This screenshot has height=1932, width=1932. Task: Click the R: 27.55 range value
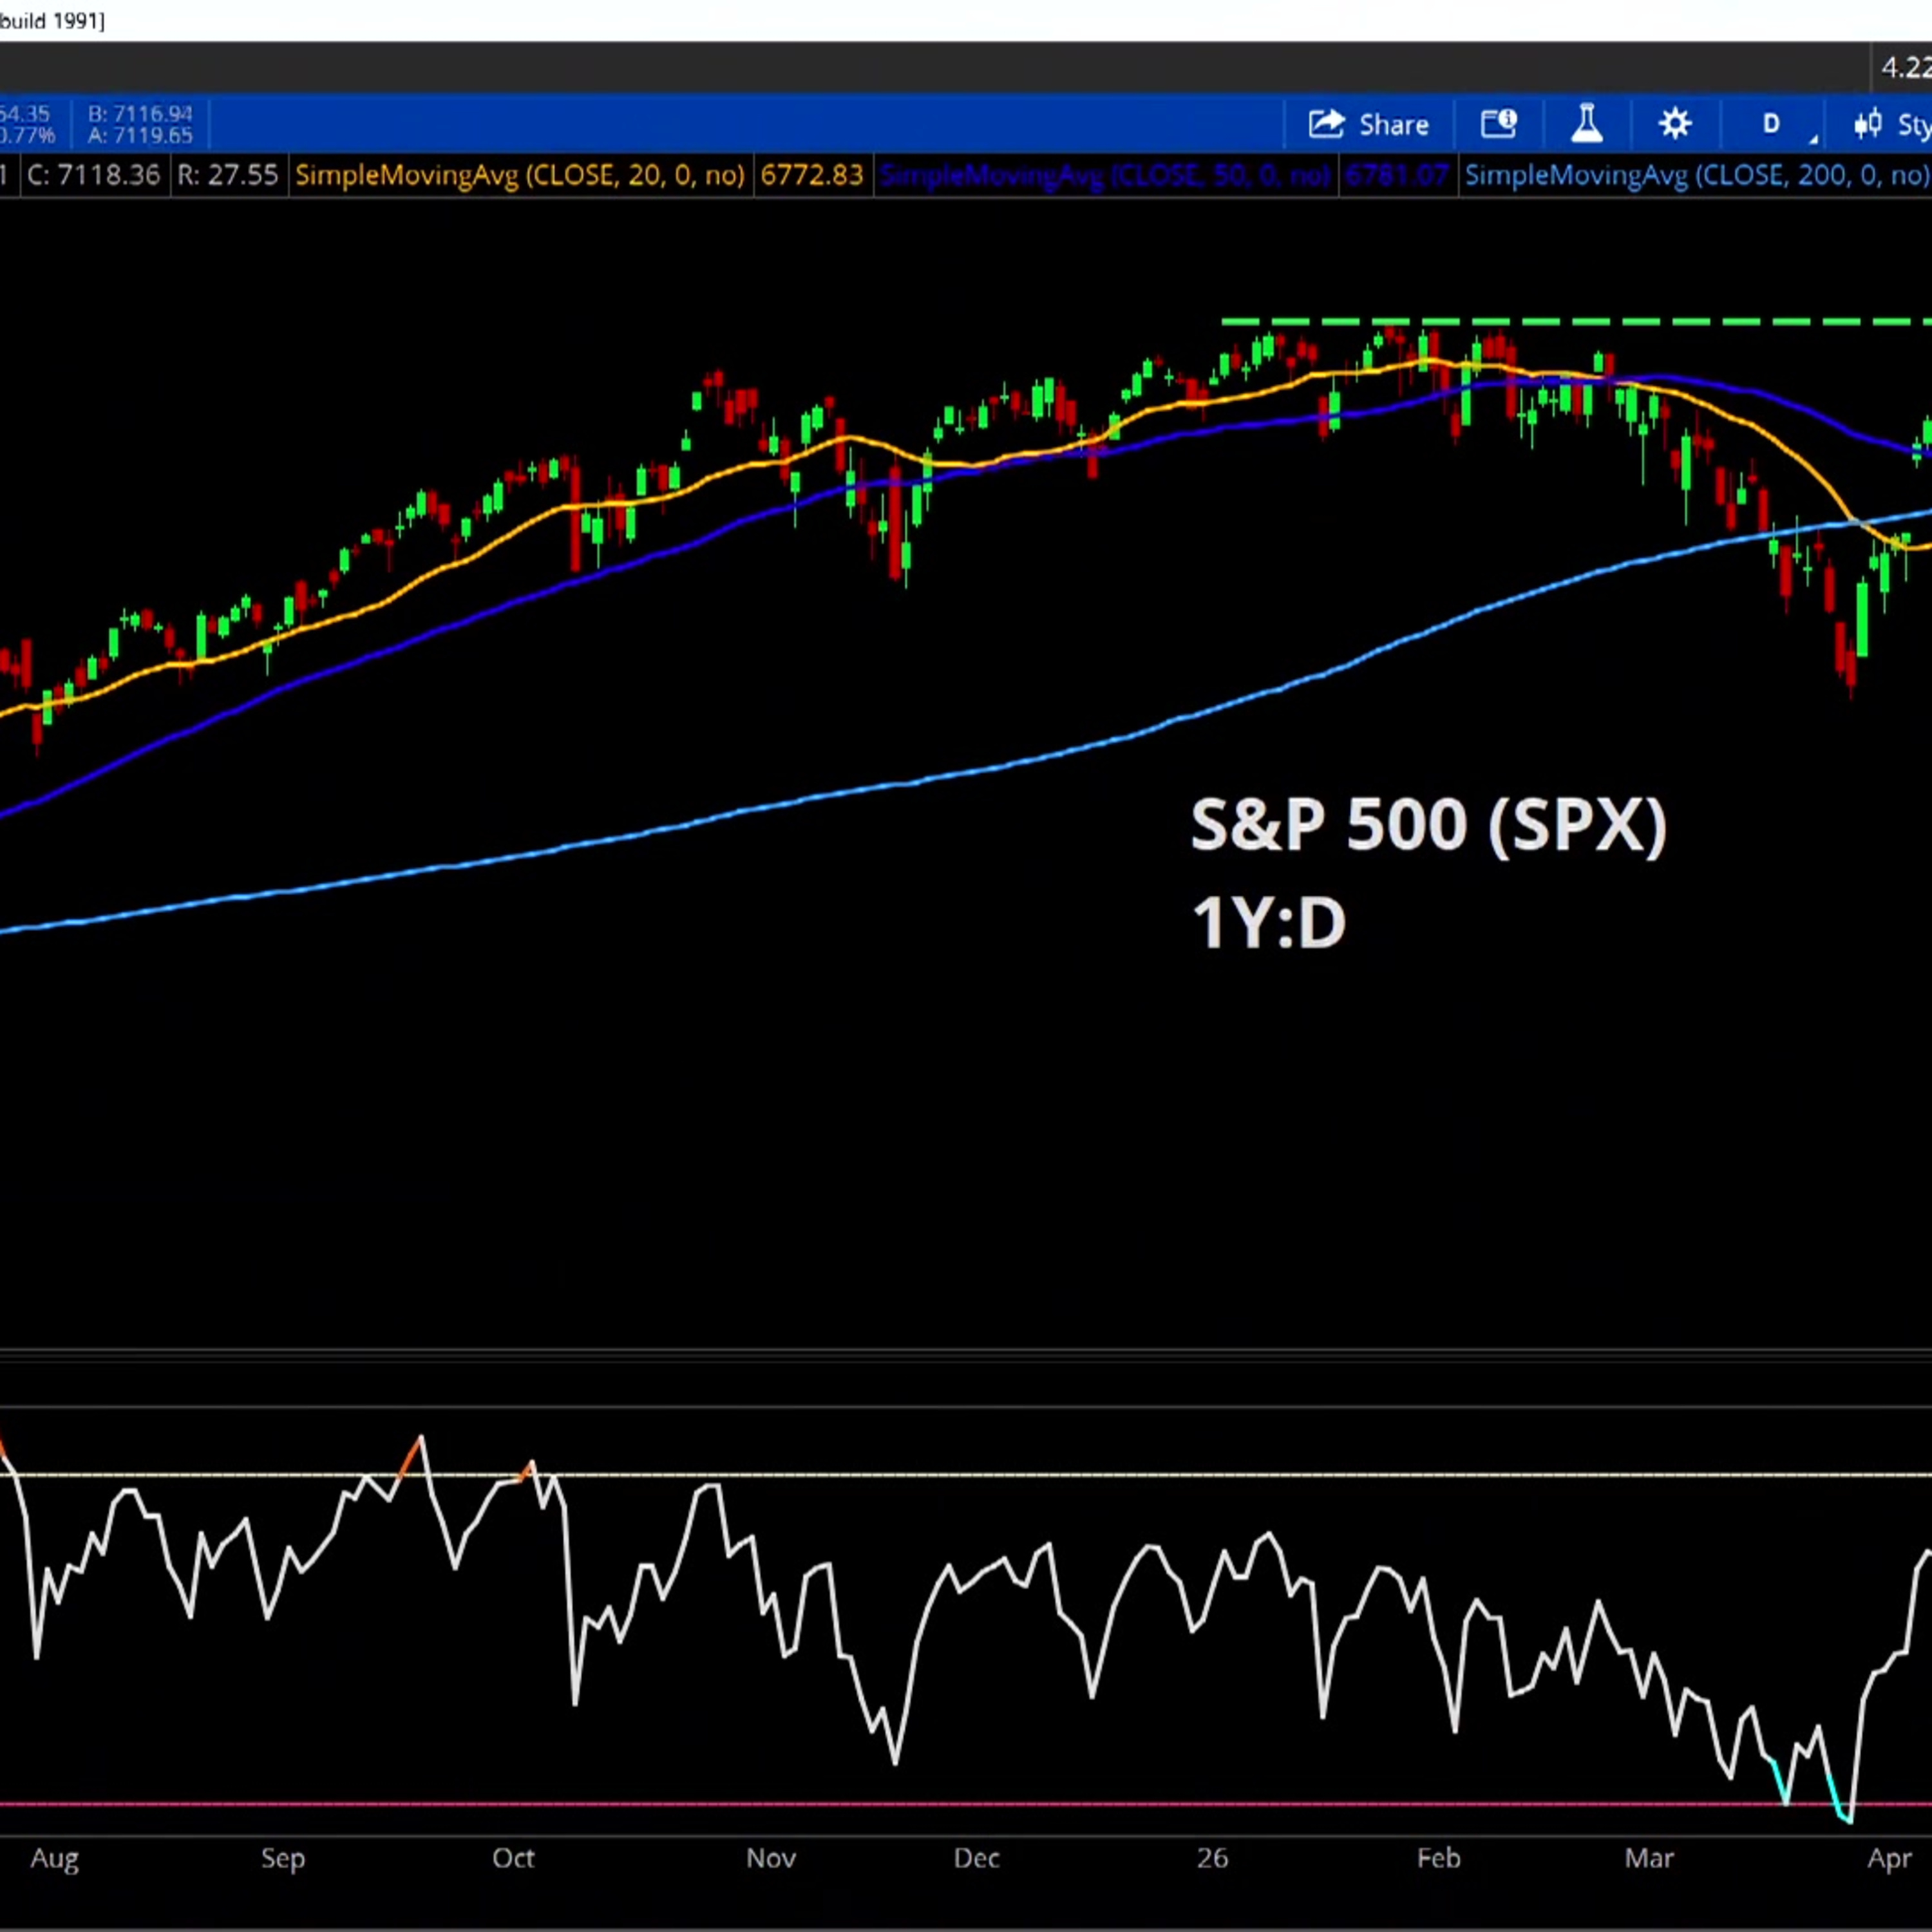click(227, 176)
